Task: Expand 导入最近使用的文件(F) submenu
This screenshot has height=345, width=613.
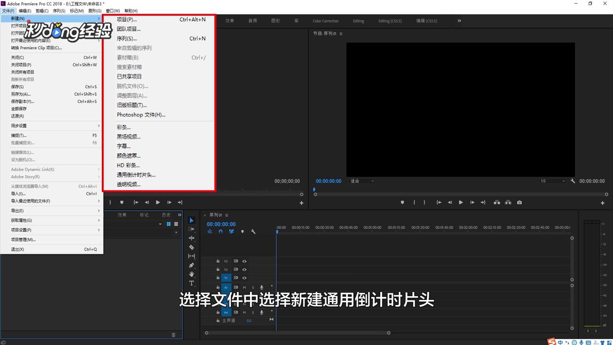Action: (x=52, y=201)
